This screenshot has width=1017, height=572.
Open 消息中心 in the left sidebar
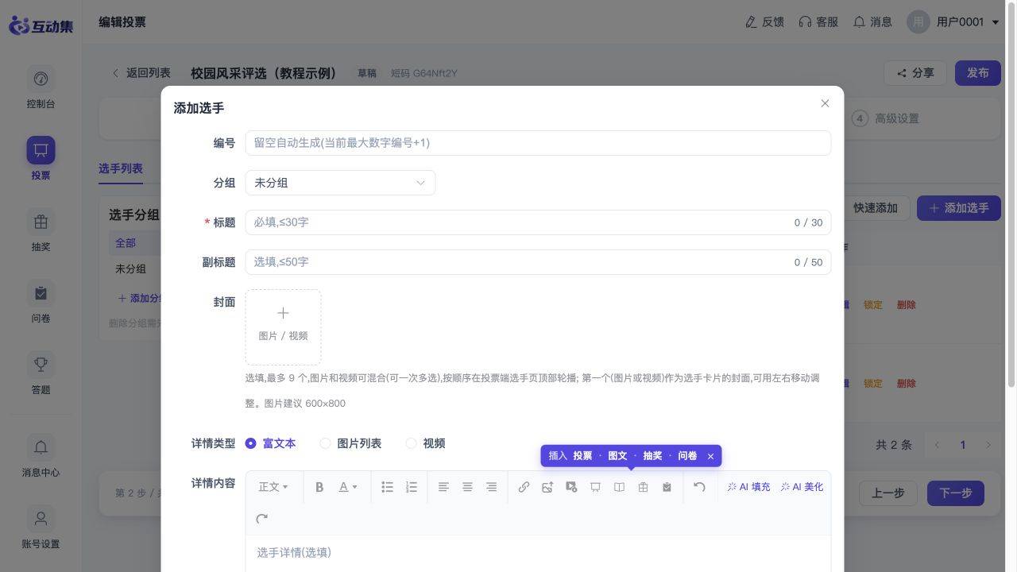pos(41,456)
